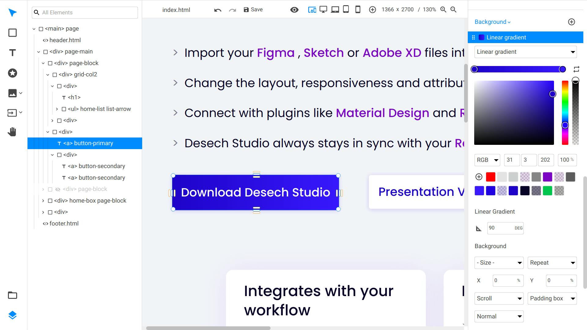Show the hidden page-block element
587x330 pixels.
point(58,189)
